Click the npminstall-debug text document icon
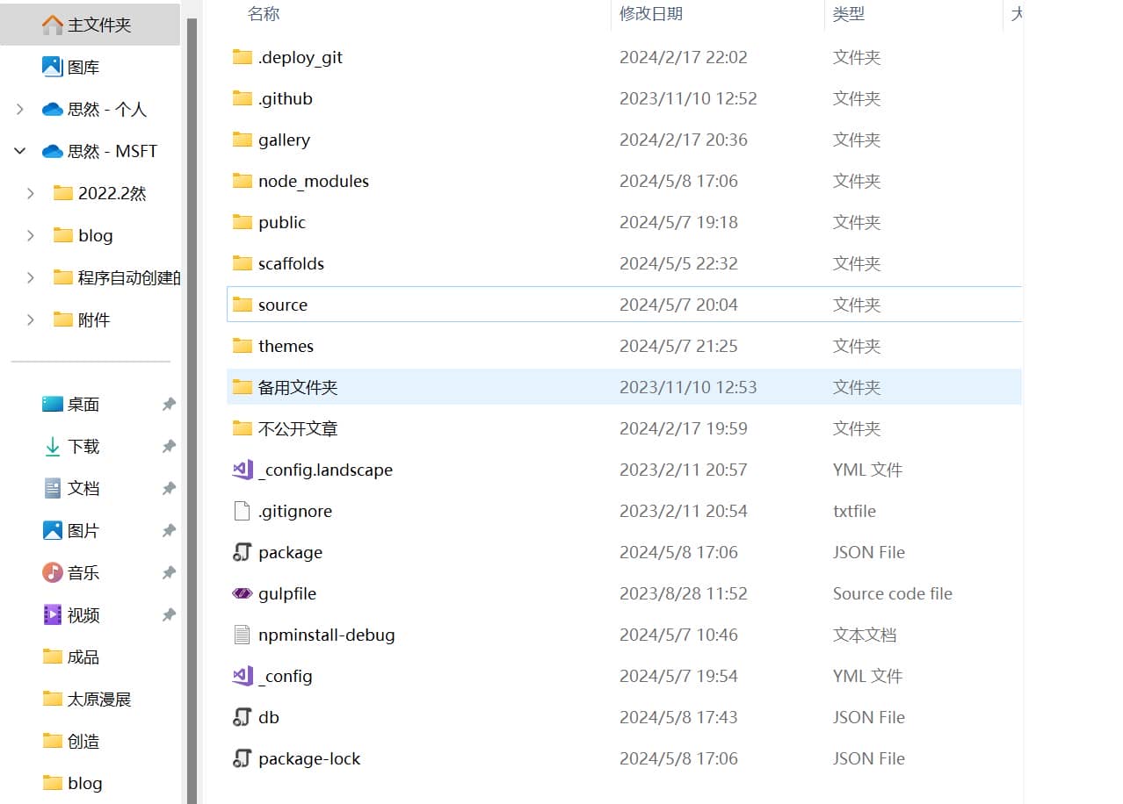 click(x=243, y=635)
